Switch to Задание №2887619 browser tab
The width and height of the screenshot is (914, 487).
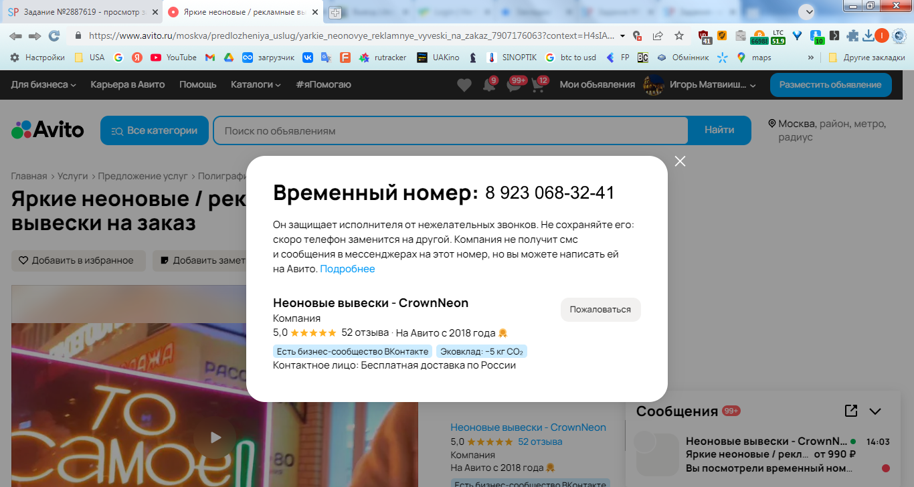(81, 12)
